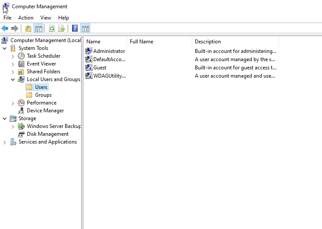Click the Shared Folders icon

tap(21, 72)
